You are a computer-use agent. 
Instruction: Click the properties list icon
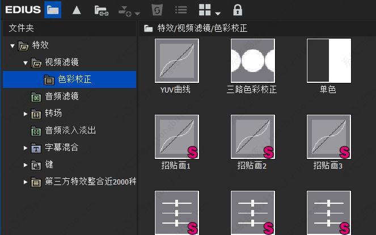tap(181, 10)
